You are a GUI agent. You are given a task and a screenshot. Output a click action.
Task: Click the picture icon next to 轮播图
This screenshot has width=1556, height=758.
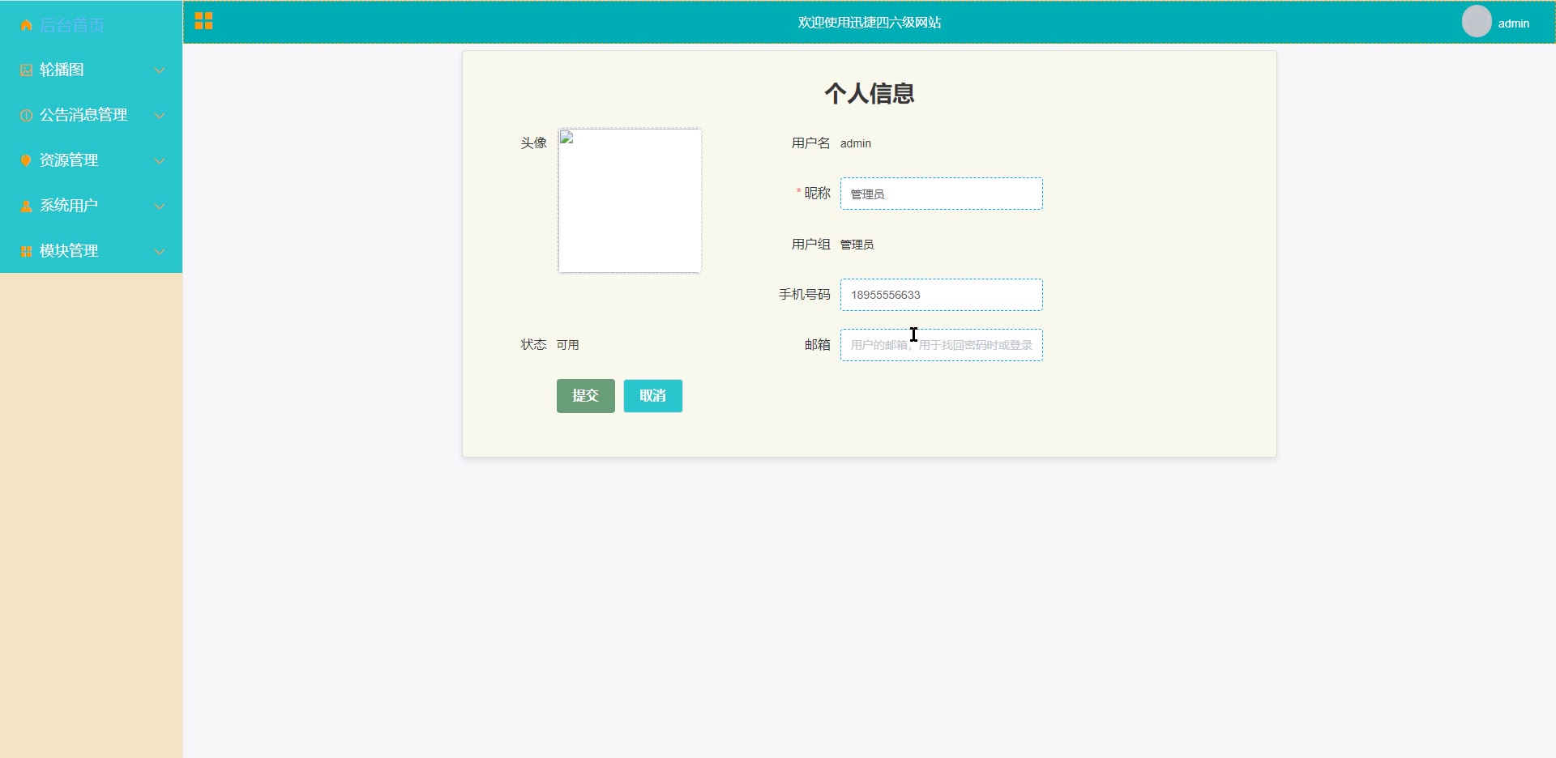point(26,70)
